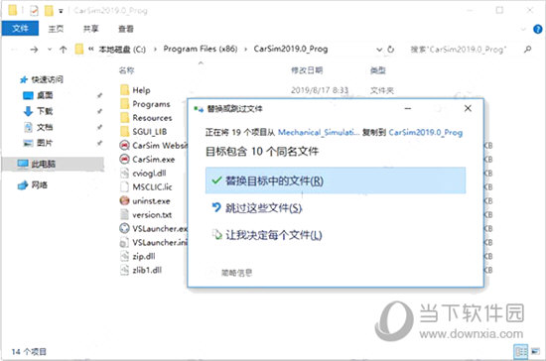Screen dimensions: 546x361
Task: Click the search magnifier icon
Action: tap(528, 50)
